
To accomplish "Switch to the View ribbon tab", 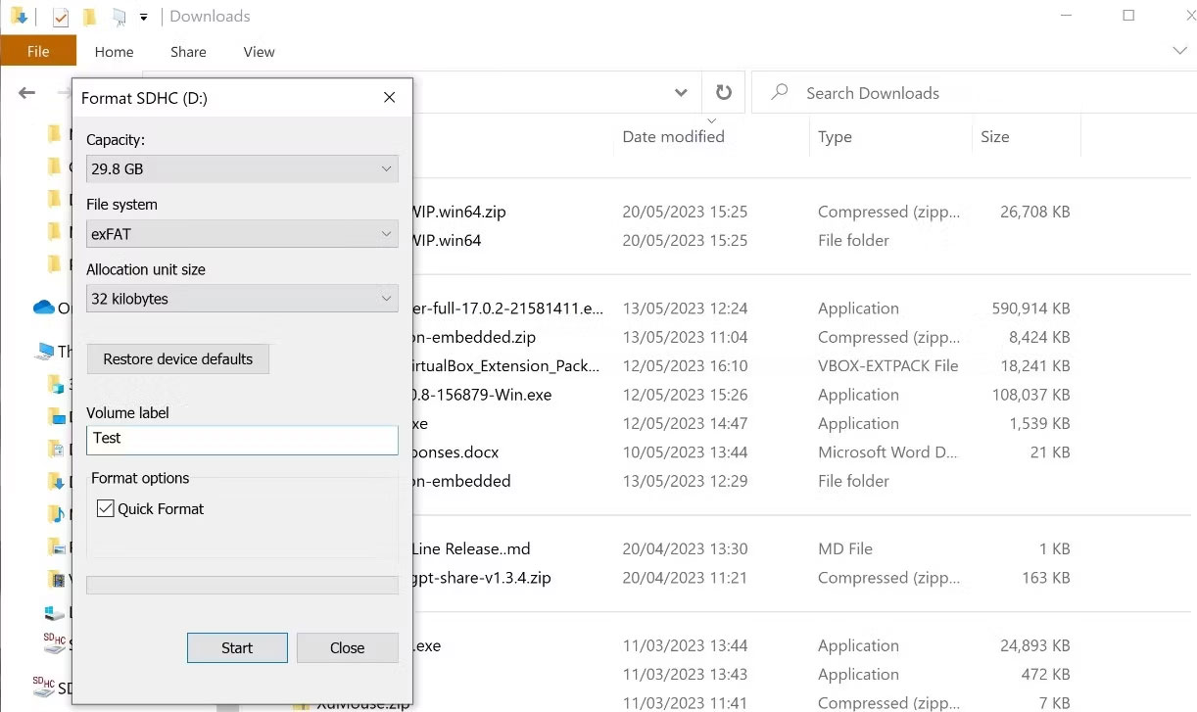I will (x=259, y=52).
